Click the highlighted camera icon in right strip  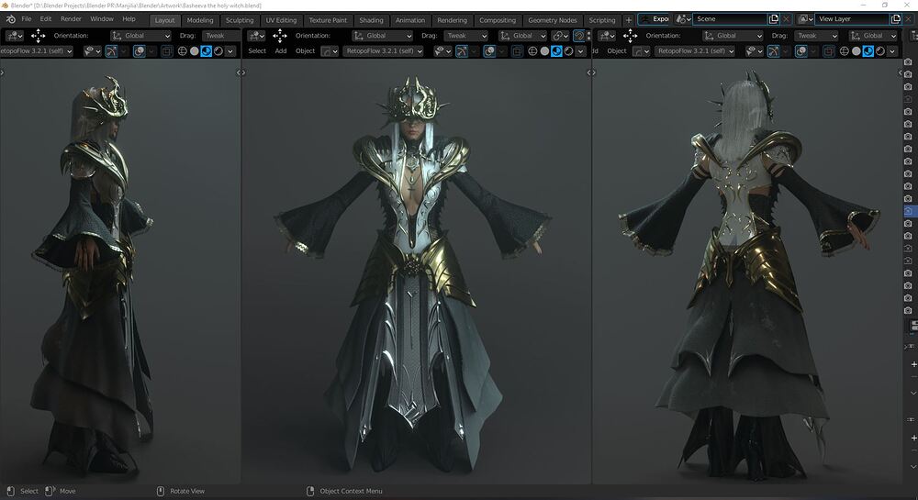coord(908,210)
